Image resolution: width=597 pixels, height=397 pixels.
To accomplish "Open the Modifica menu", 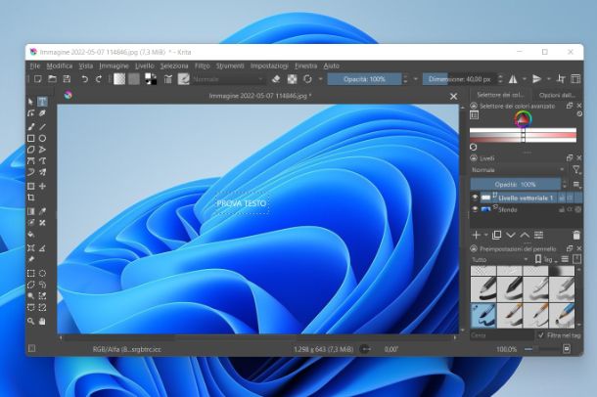I will [x=60, y=66].
